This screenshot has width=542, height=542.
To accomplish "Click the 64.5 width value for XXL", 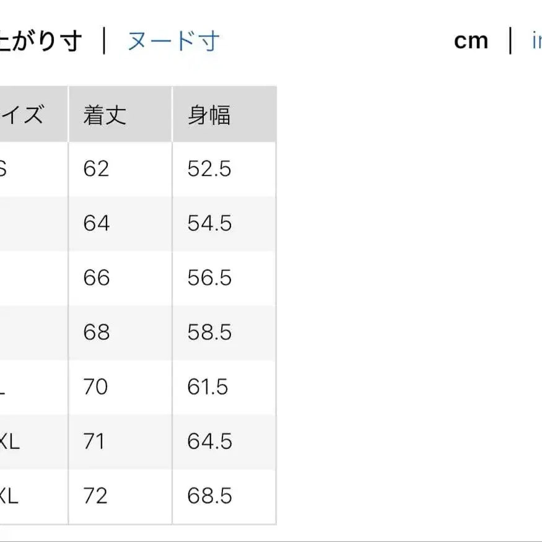I will 209,441.
